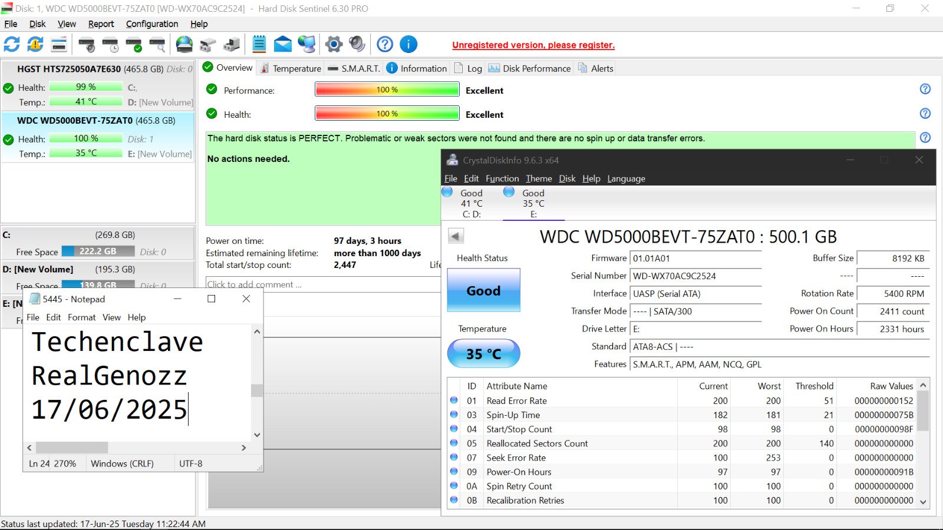Click the add comment field
The height and width of the screenshot is (530, 943).
tap(323, 284)
